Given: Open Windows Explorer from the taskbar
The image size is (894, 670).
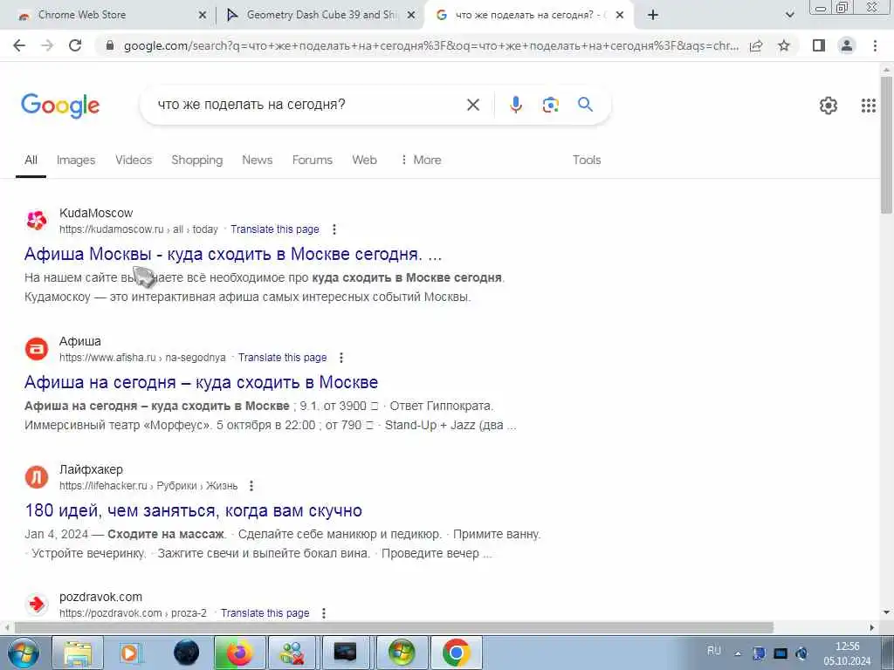Looking at the screenshot, I should 78,653.
